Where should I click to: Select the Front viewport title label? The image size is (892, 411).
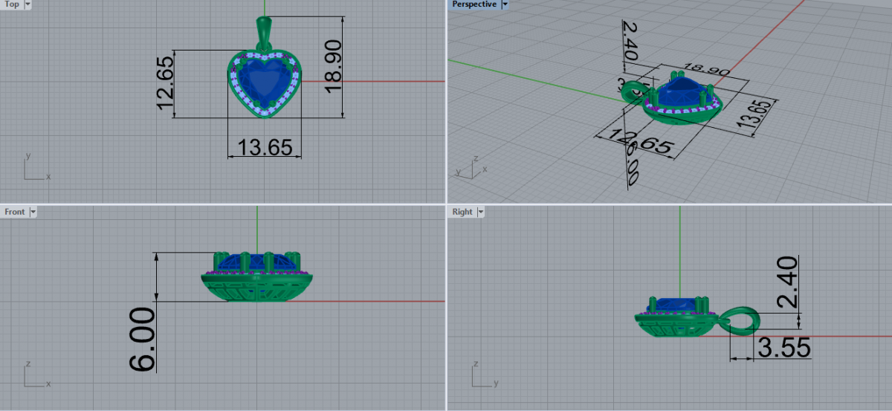(14, 212)
